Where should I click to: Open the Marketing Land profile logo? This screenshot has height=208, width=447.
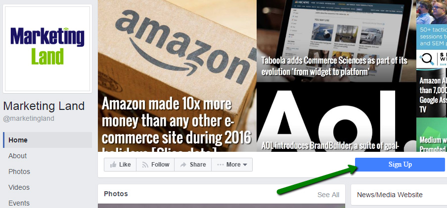pyautogui.click(x=47, y=49)
